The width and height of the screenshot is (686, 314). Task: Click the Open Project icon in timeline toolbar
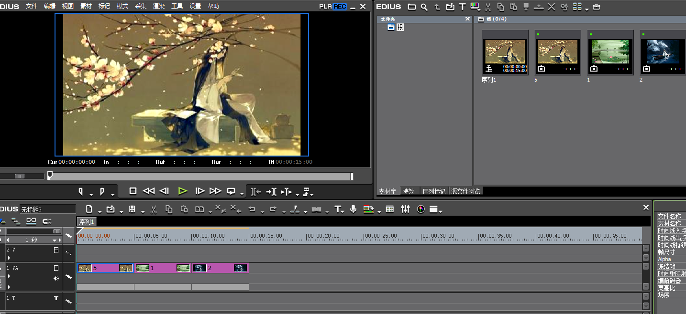click(111, 209)
